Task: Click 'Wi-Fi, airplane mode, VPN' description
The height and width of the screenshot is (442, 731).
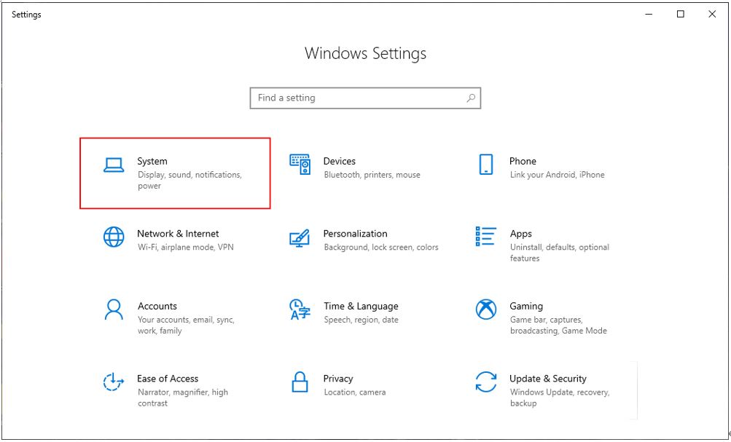Action: click(x=186, y=248)
